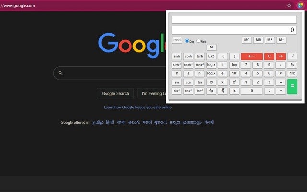Click the M+ memory add key
307x192 pixels.
click(x=282, y=40)
